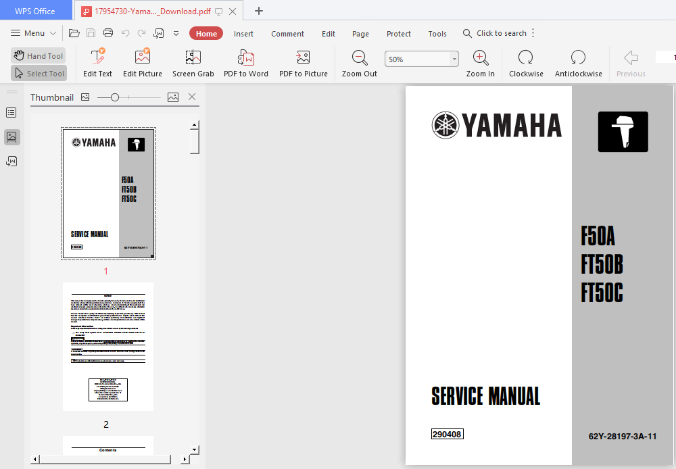Open the Page ribbon tab
The height and width of the screenshot is (469, 676).
click(360, 34)
